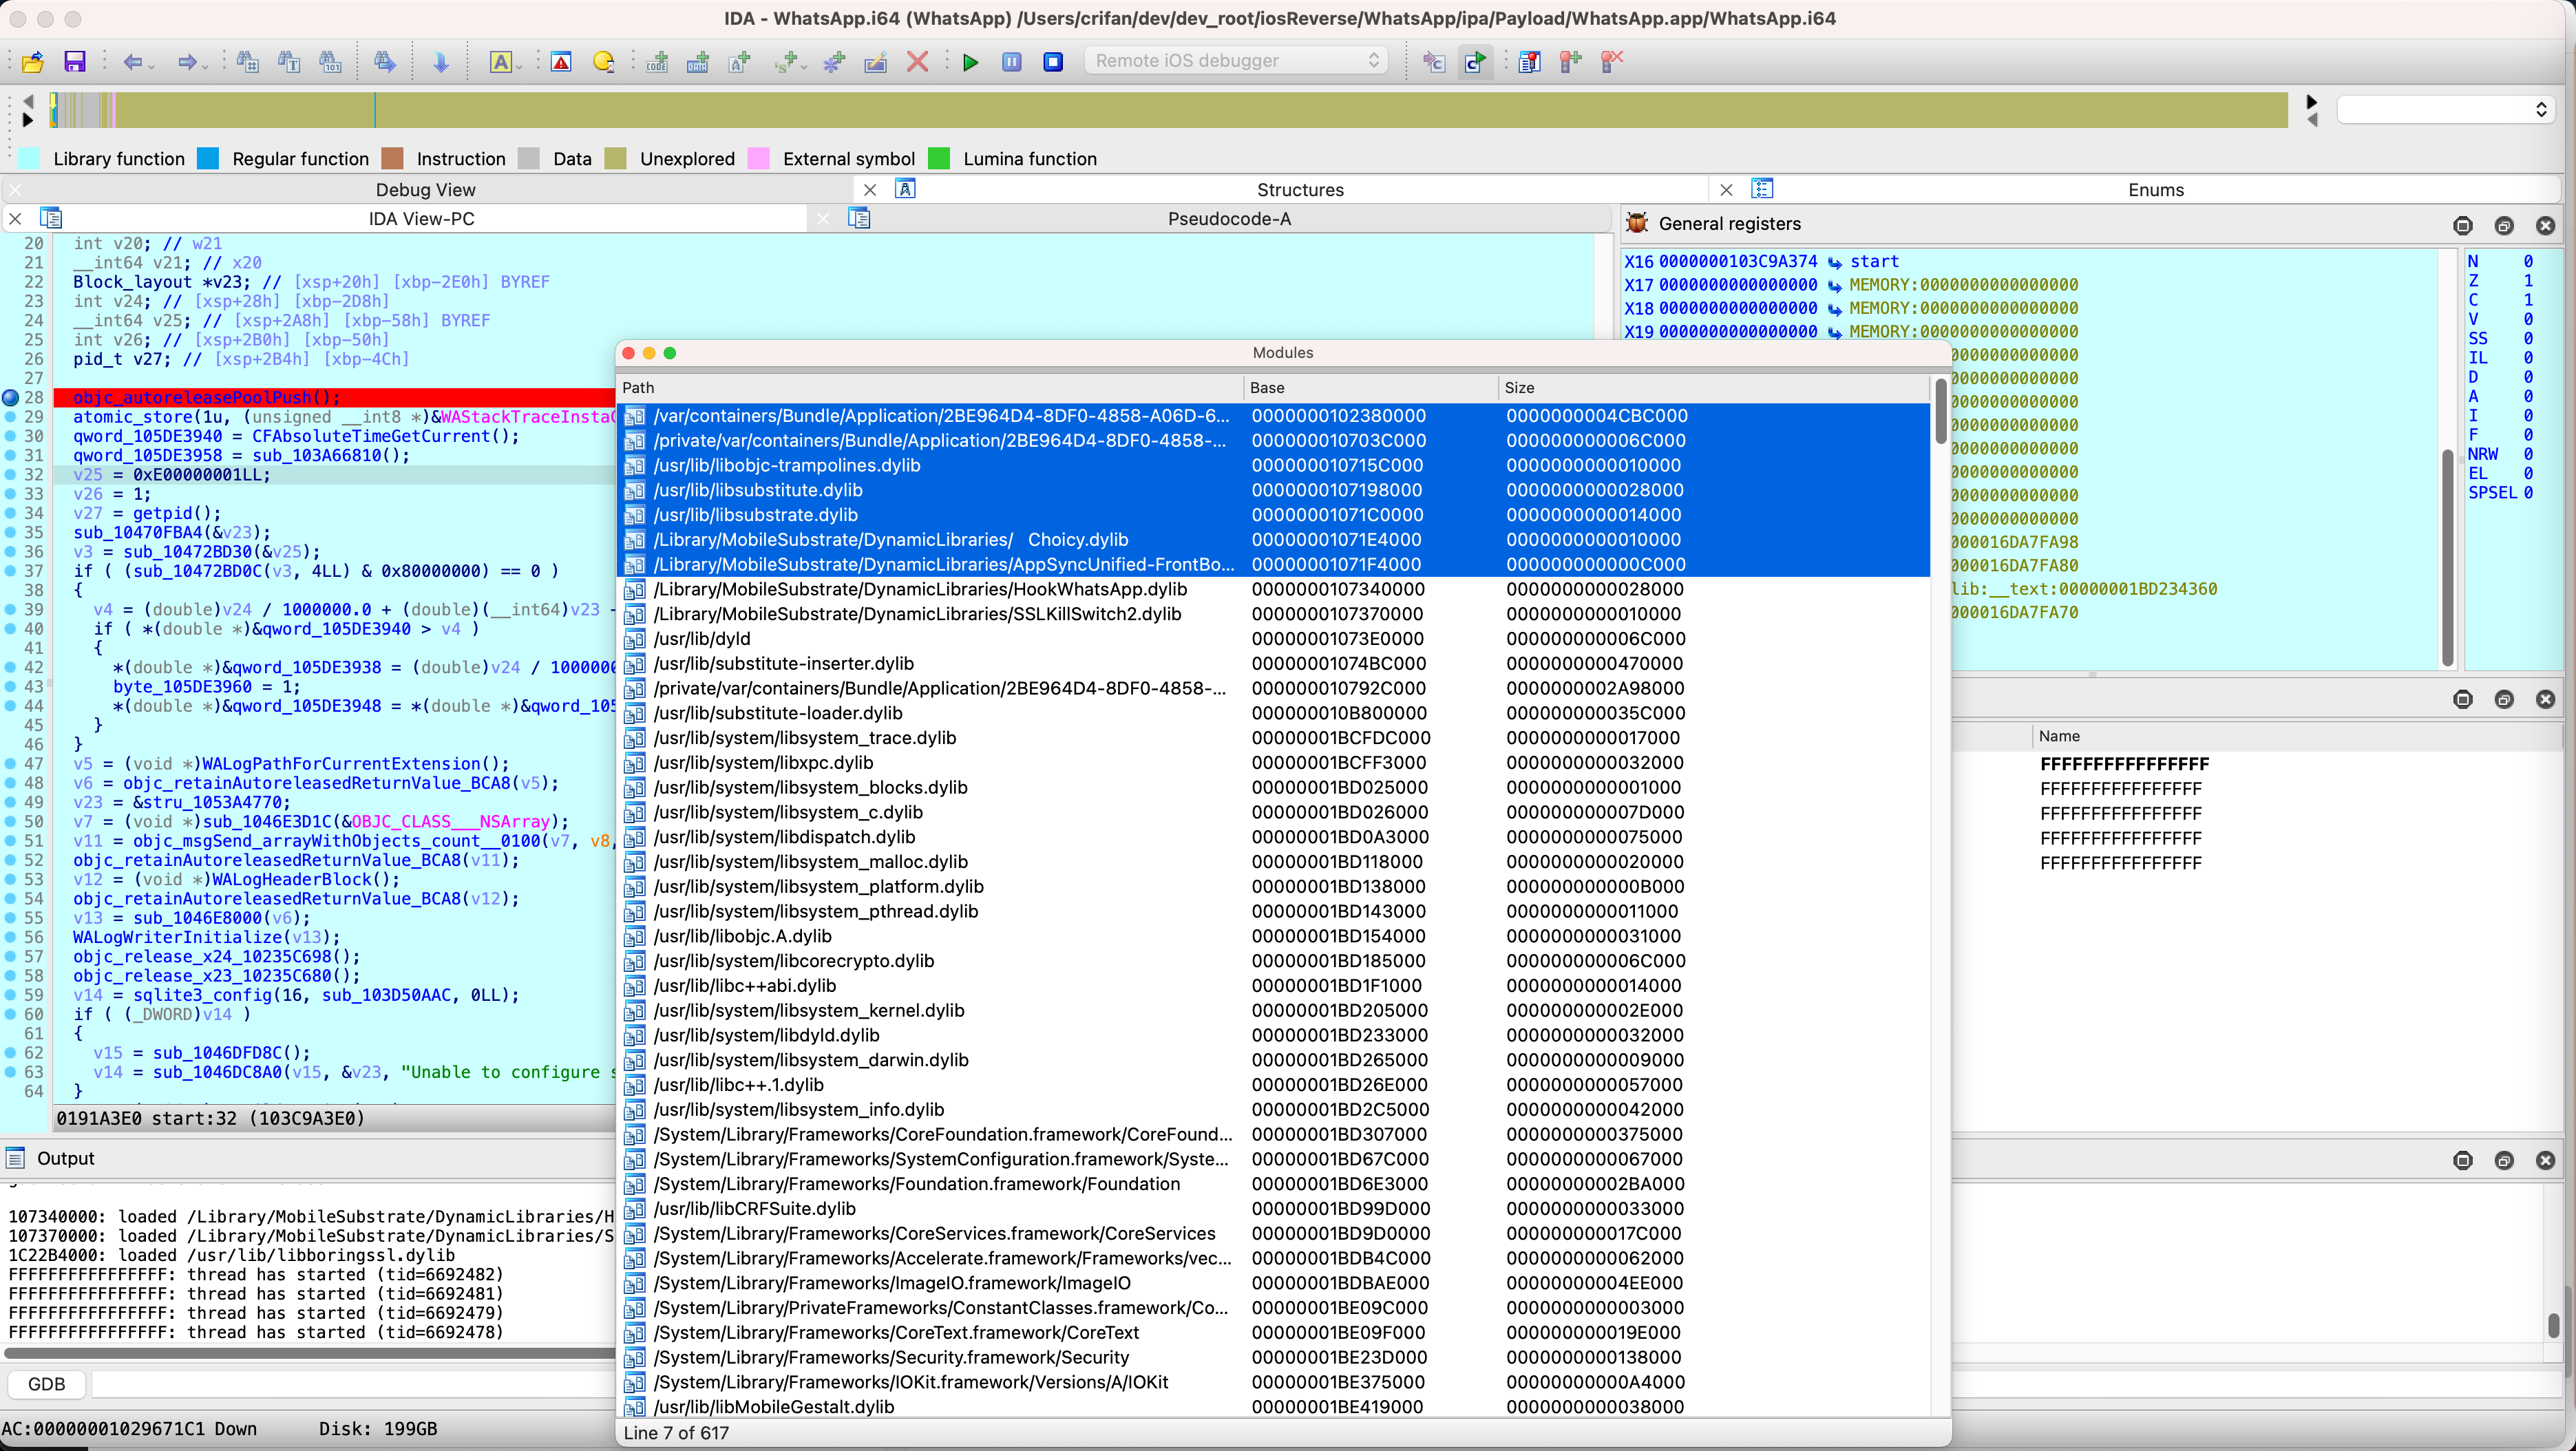Click the red warning triangle icon
Image resolution: width=2576 pixels, height=1451 pixels.
[562, 62]
